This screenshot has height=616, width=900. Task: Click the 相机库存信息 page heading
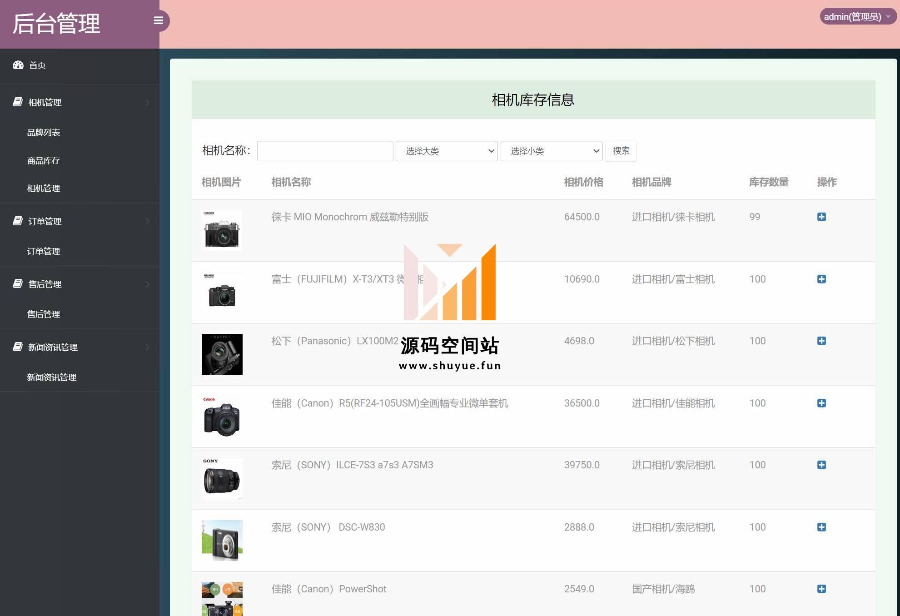(533, 100)
